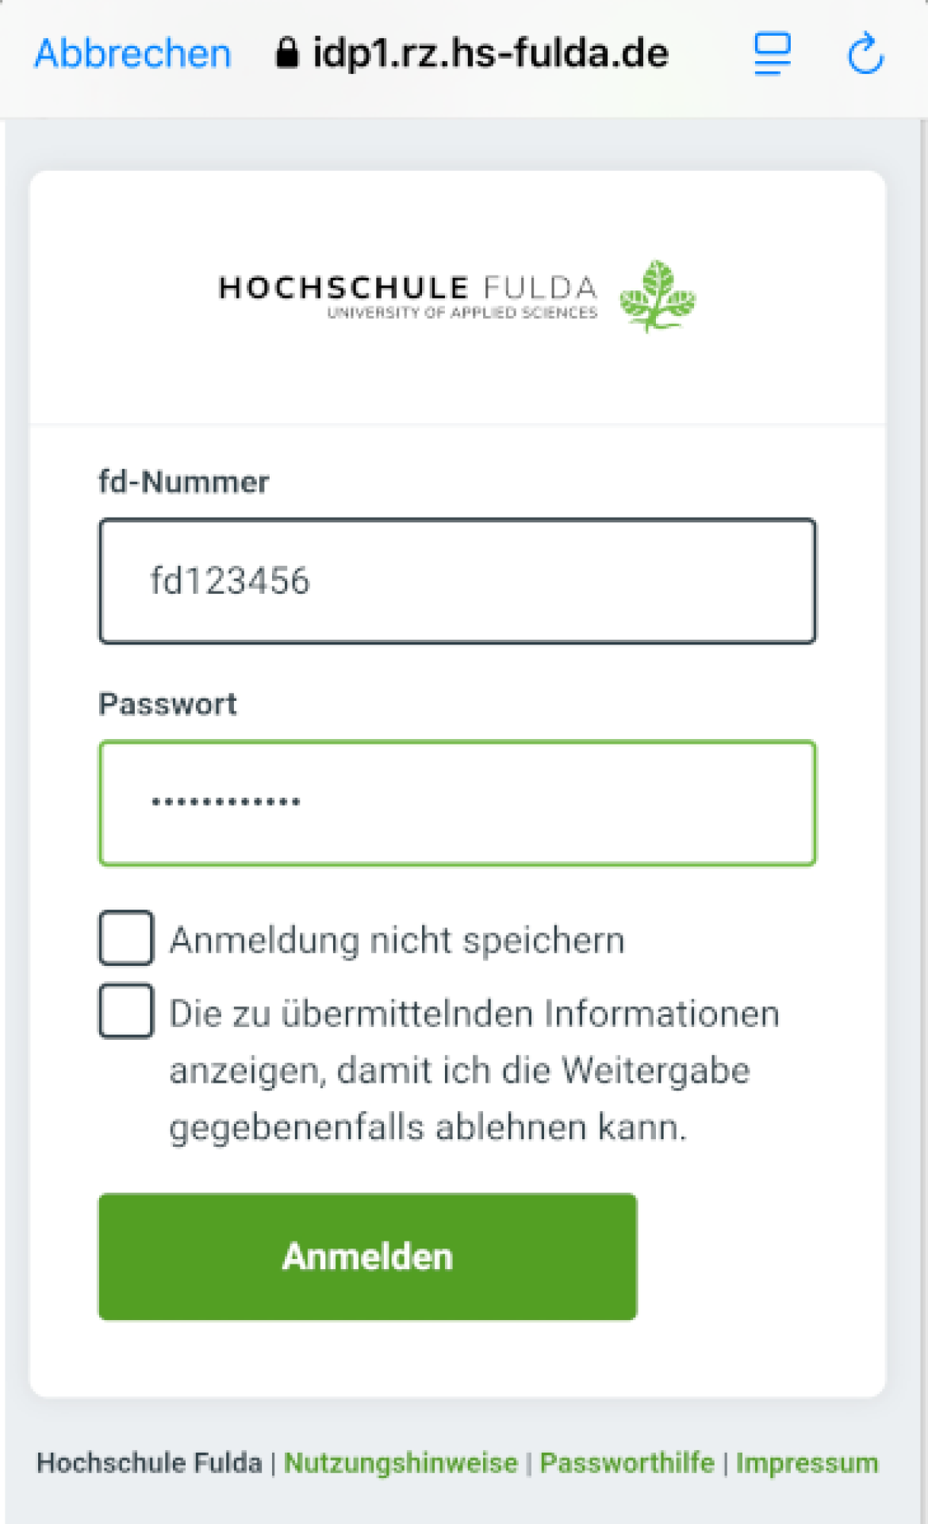Click the green leaf emblem
928x1524 pixels.
click(x=657, y=296)
